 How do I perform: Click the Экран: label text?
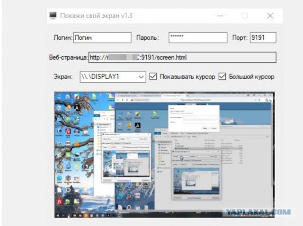[63, 77]
